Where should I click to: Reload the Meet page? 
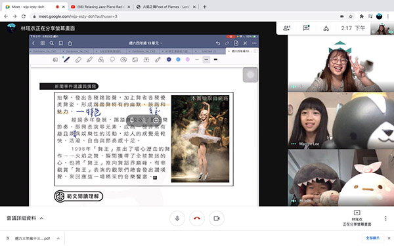click(x=24, y=16)
